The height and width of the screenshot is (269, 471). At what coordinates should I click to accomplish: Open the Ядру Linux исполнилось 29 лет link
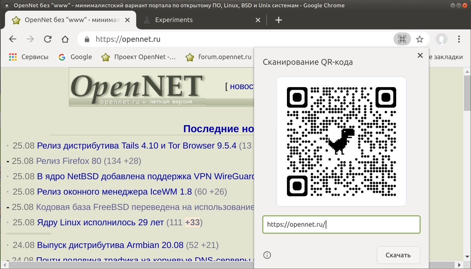coord(101,223)
